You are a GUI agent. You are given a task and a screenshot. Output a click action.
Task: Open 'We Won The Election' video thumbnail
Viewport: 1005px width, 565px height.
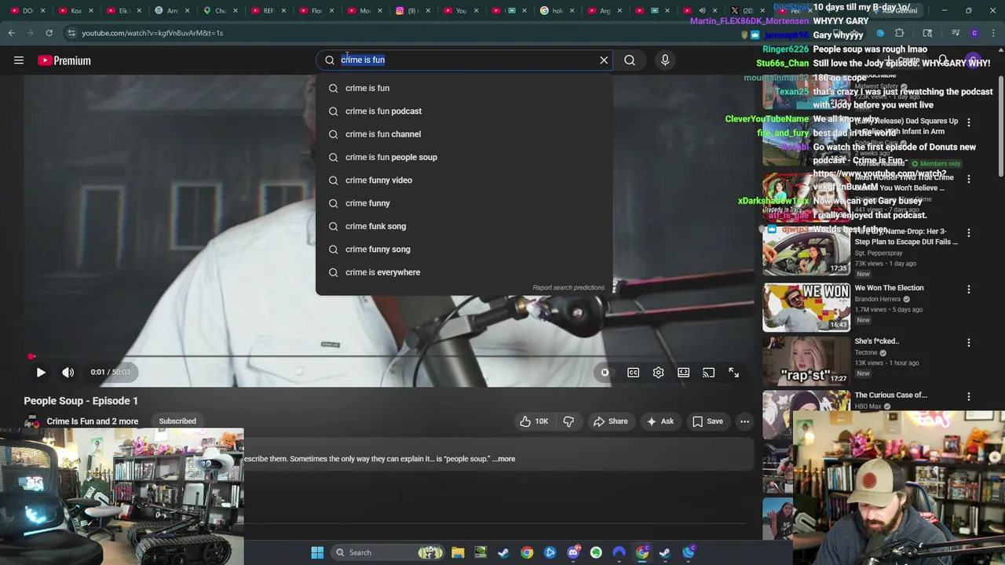[x=806, y=307]
